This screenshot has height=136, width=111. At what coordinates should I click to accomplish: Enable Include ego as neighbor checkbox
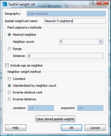(x=7, y=65)
